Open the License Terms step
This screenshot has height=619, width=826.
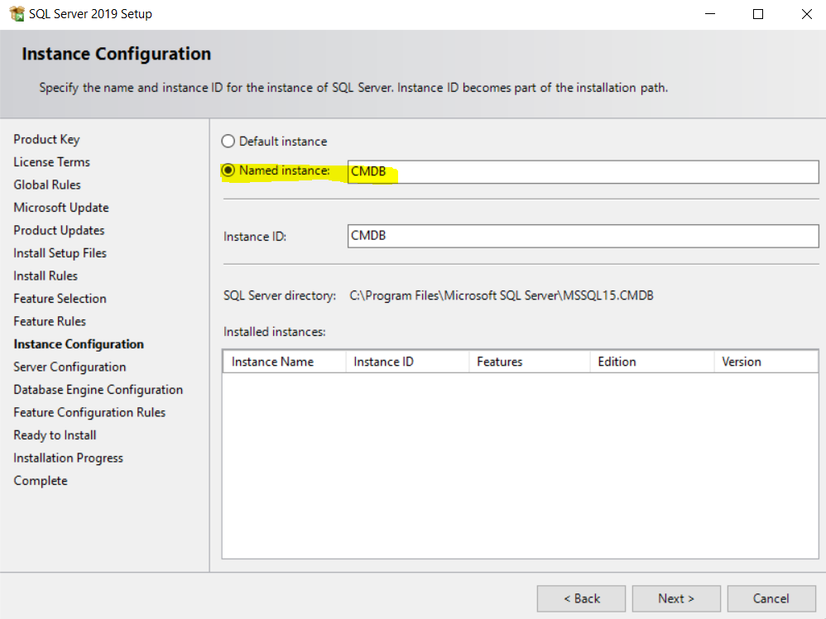pyautogui.click(x=51, y=162)
